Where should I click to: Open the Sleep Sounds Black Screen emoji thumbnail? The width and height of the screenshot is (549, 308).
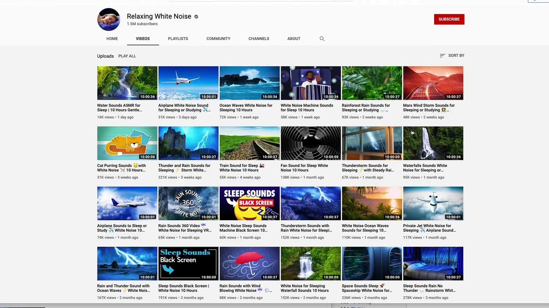(250, 204)
